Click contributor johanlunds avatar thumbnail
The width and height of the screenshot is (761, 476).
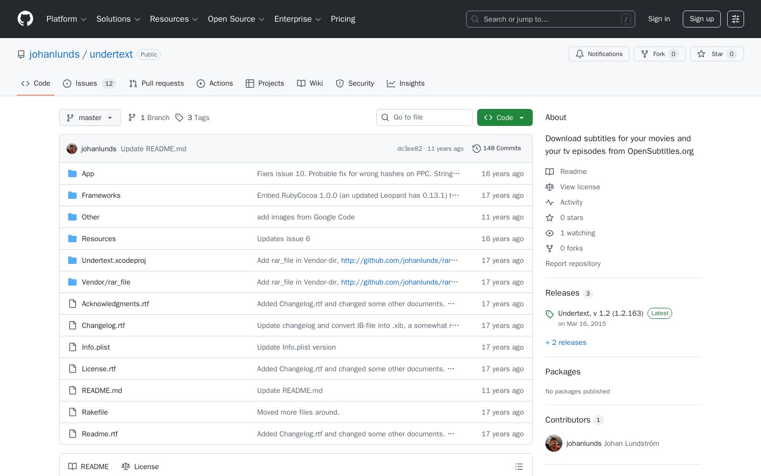click(554, 443)
